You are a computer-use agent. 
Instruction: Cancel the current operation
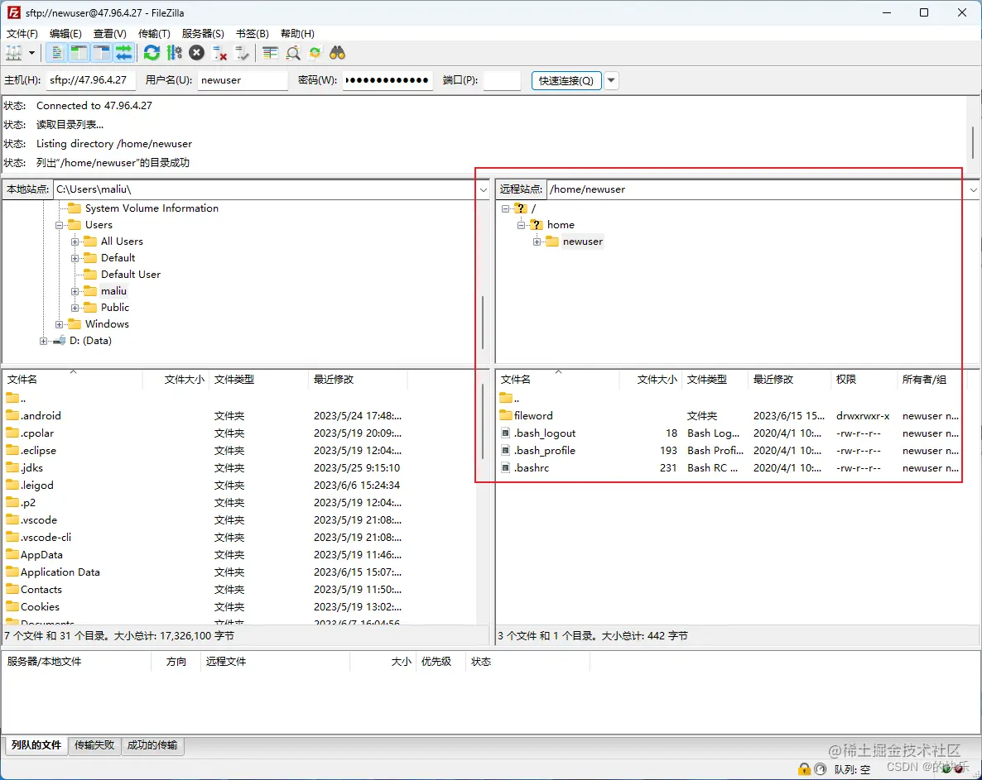[x=197, y=53]
